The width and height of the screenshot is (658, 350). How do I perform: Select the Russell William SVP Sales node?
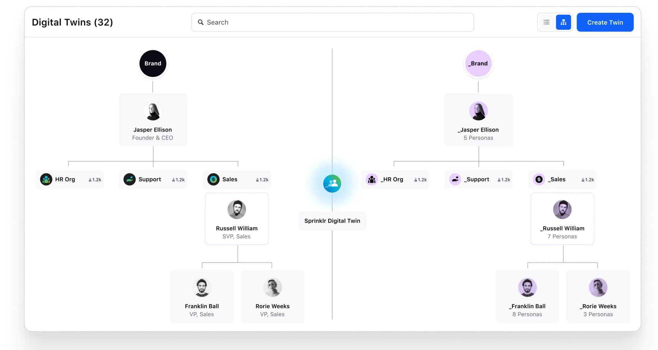(236, 219)
